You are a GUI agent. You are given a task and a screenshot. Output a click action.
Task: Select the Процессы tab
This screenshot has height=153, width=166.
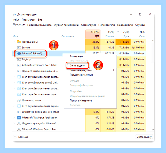[x=19, y=24]
